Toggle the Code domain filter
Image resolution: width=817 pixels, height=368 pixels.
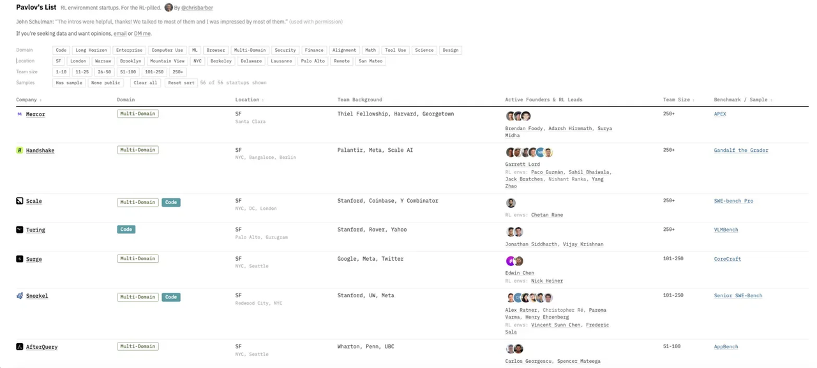click(61, 50)
